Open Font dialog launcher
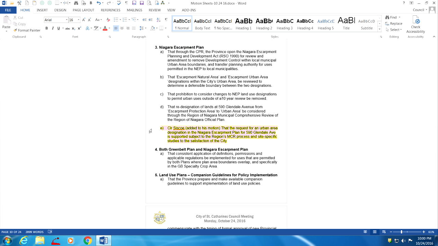This screenshot has height=246, width=438. (109, 37)
